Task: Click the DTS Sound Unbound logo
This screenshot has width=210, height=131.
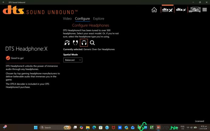Action: pyautogui.click(x=40, y=10)
